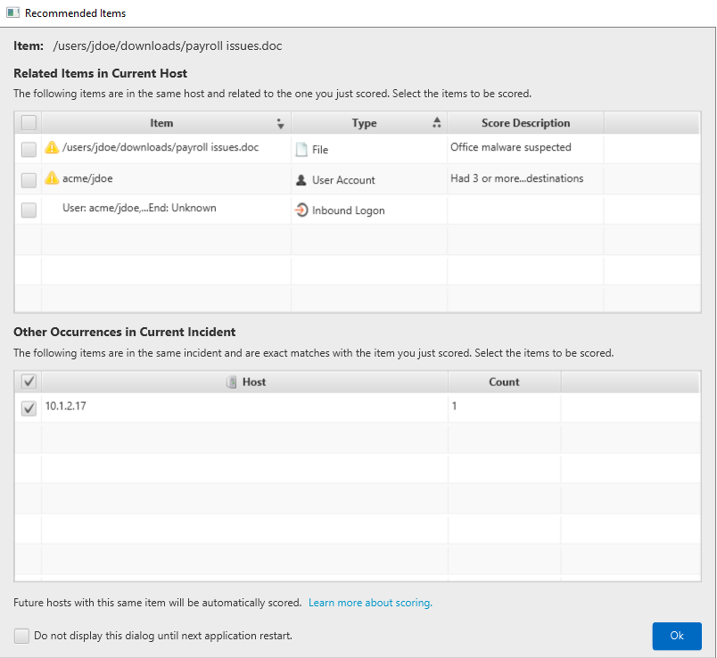Click sort arrows on the Type column
Image resolution: width=717 pixels, height=658 pixels.
436,123
